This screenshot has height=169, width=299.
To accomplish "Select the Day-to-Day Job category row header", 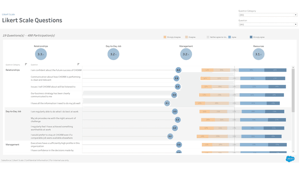I will click(14, 111).
